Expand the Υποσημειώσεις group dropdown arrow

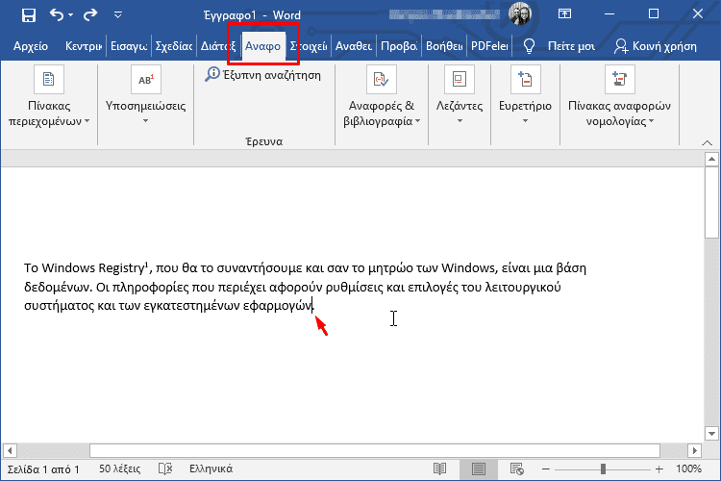146,121
